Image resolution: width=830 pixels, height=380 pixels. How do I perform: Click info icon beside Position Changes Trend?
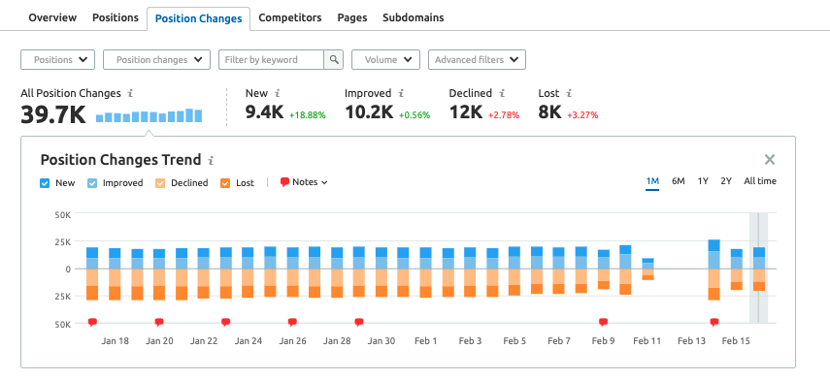pos(211,160)
